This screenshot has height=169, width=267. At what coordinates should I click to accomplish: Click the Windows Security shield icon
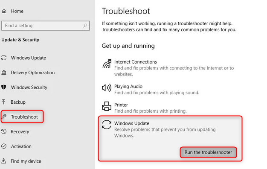(4, 87)
